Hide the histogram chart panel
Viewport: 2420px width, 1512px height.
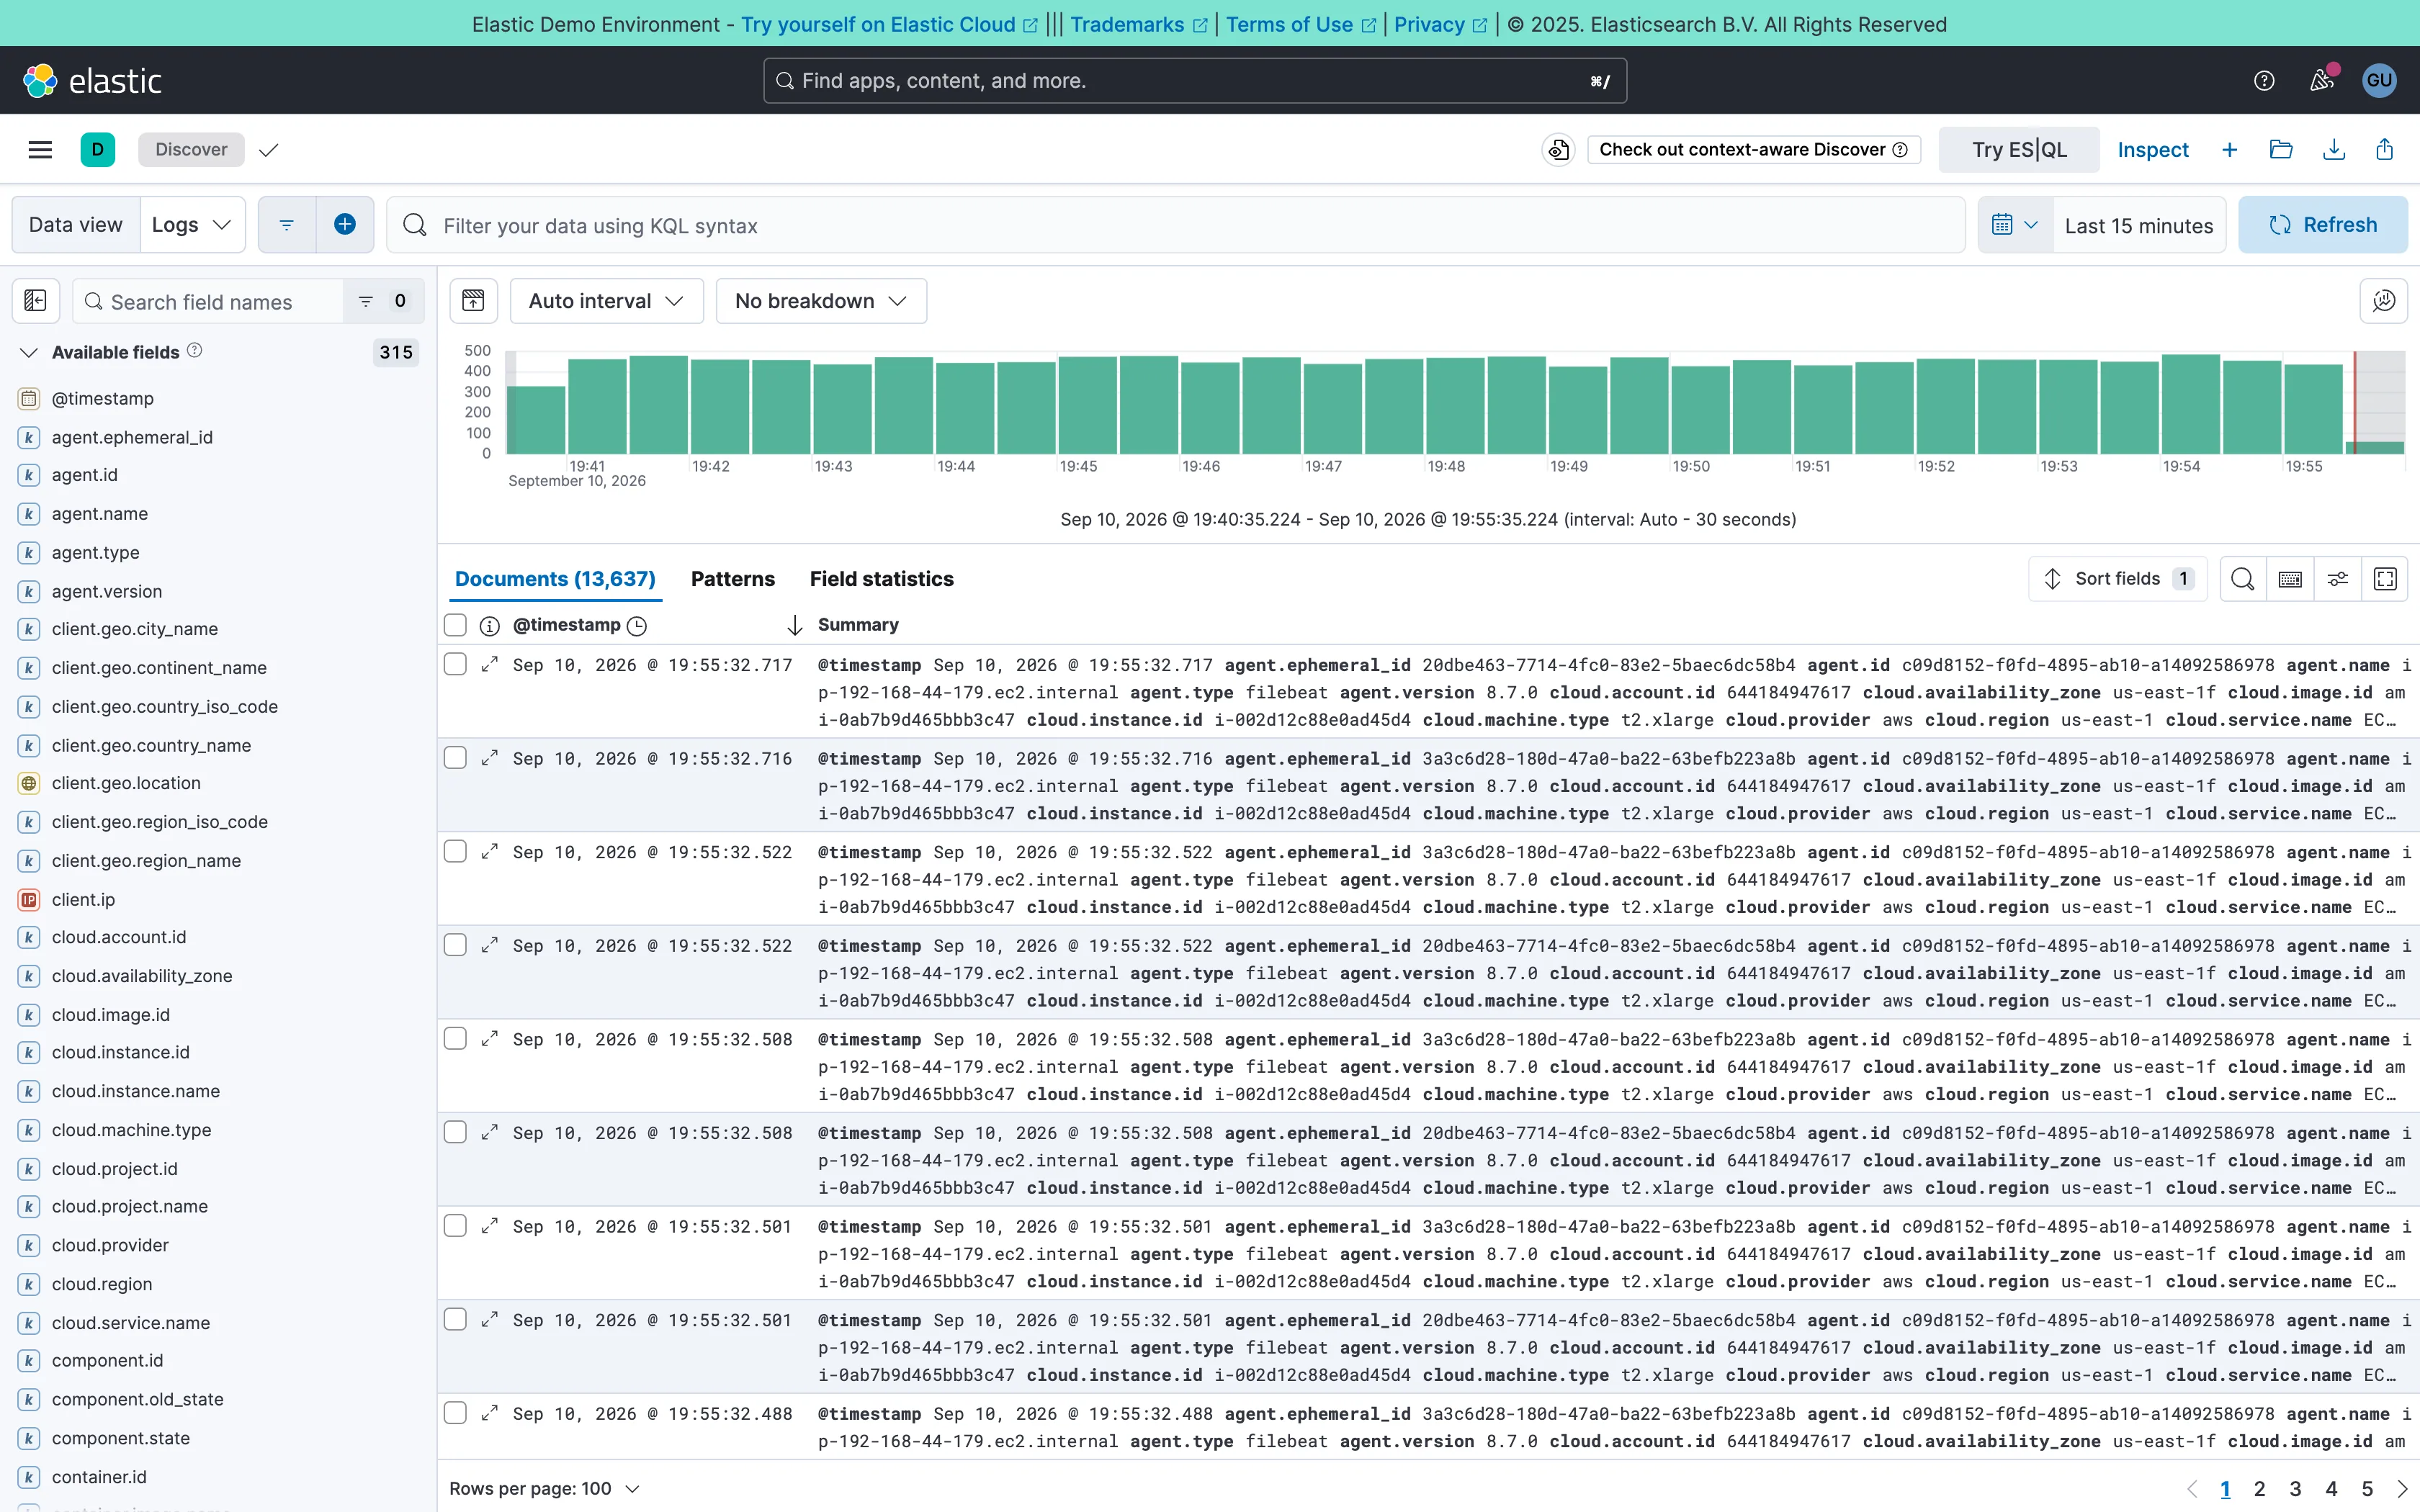point(473,301)
